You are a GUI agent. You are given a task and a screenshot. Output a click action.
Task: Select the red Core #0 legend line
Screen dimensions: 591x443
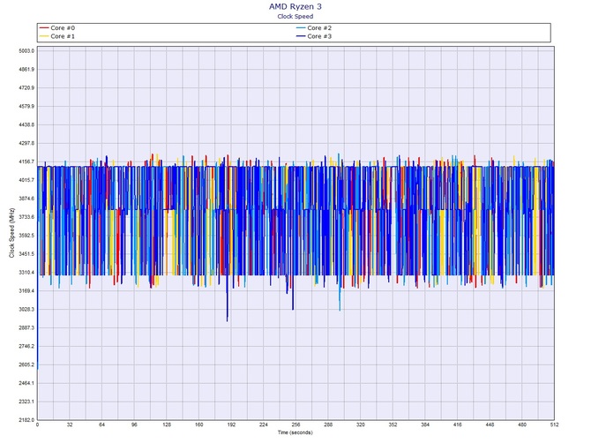point(44,28)
